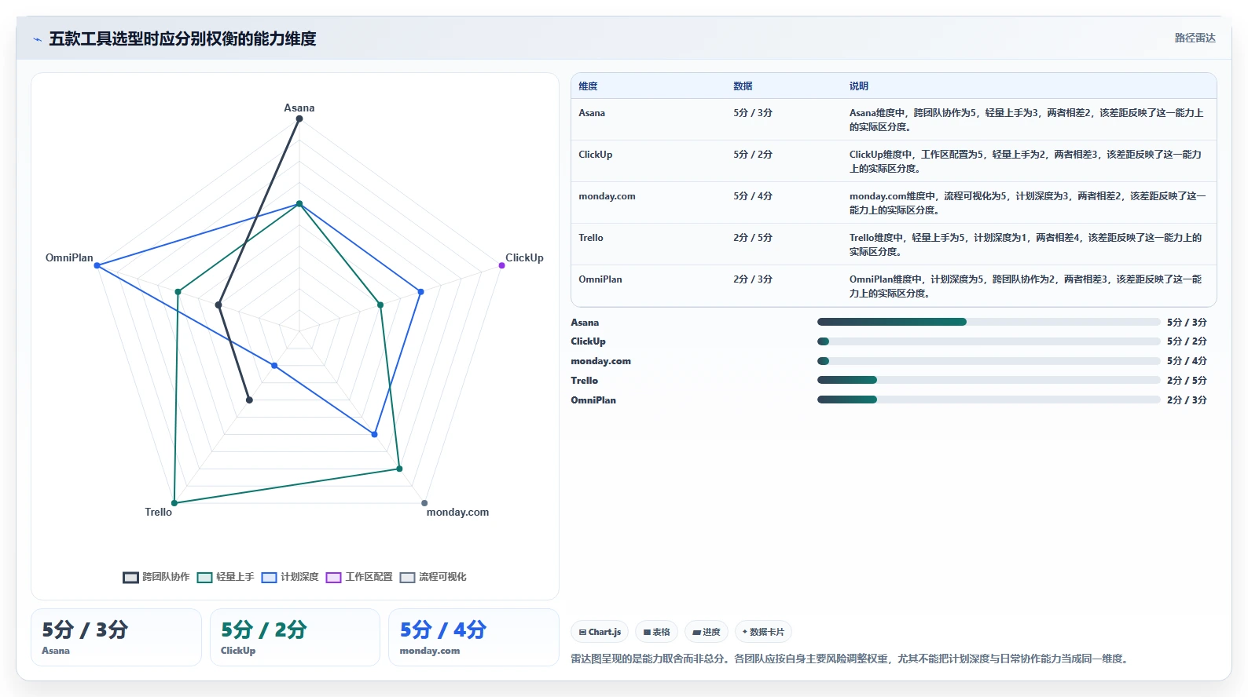Toggle the 计划深度 legend series
This screenshot has height=697, width=1248.
point(290,577)
